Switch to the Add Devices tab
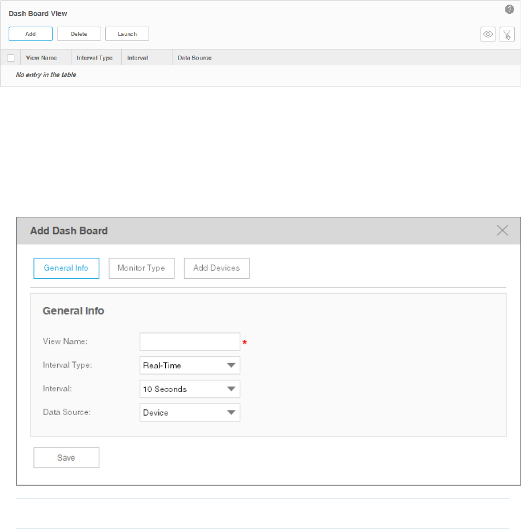This screenshot has width=521, height=529. [x=217, y=268]
